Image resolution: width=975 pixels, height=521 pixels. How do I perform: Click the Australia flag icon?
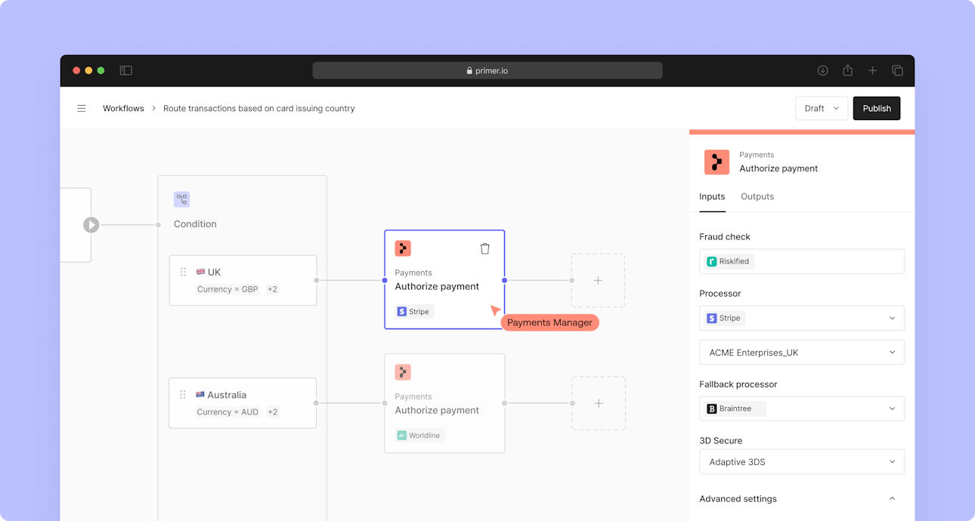pos(201,394)
